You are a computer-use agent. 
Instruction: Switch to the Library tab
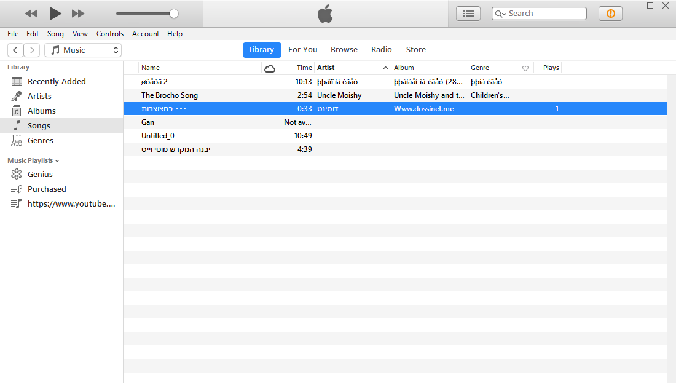coord(262,50)
